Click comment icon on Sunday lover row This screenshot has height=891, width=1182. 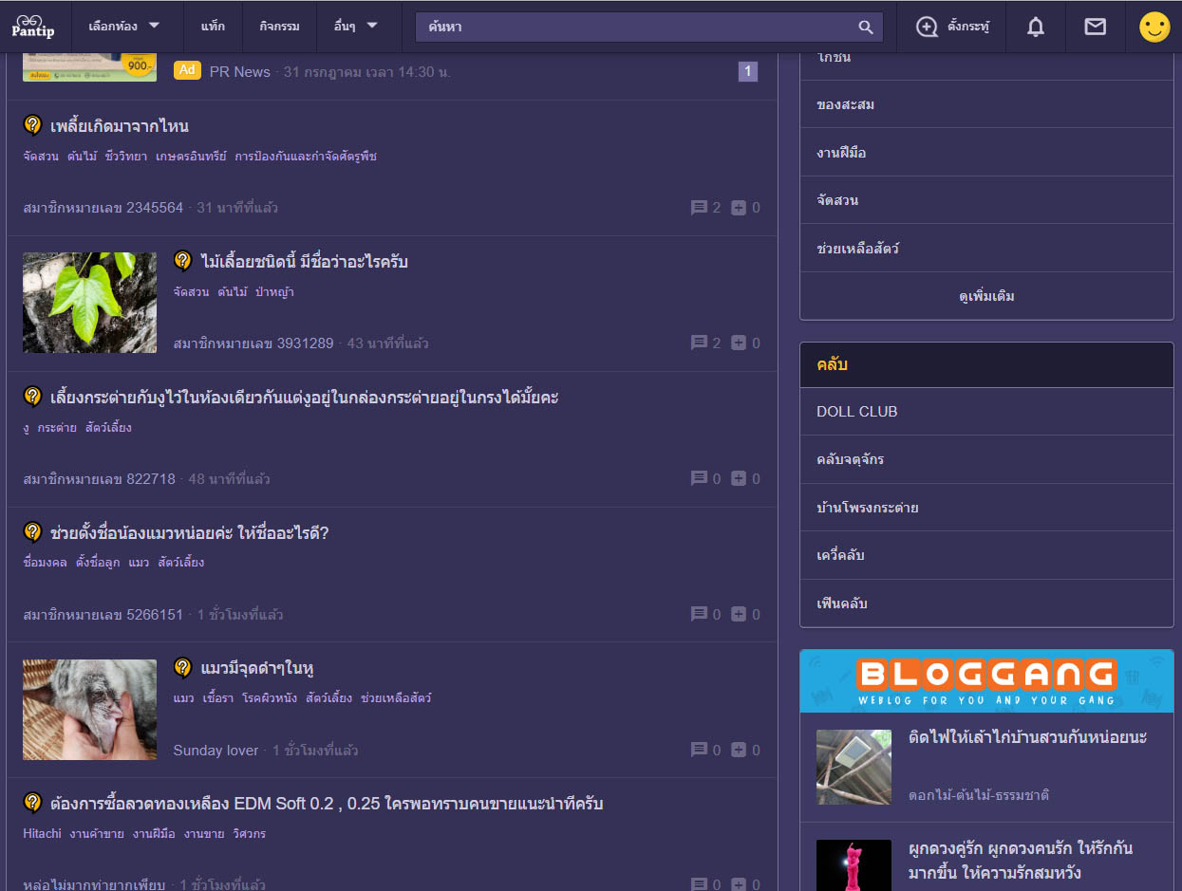click(x=700, y=751)
